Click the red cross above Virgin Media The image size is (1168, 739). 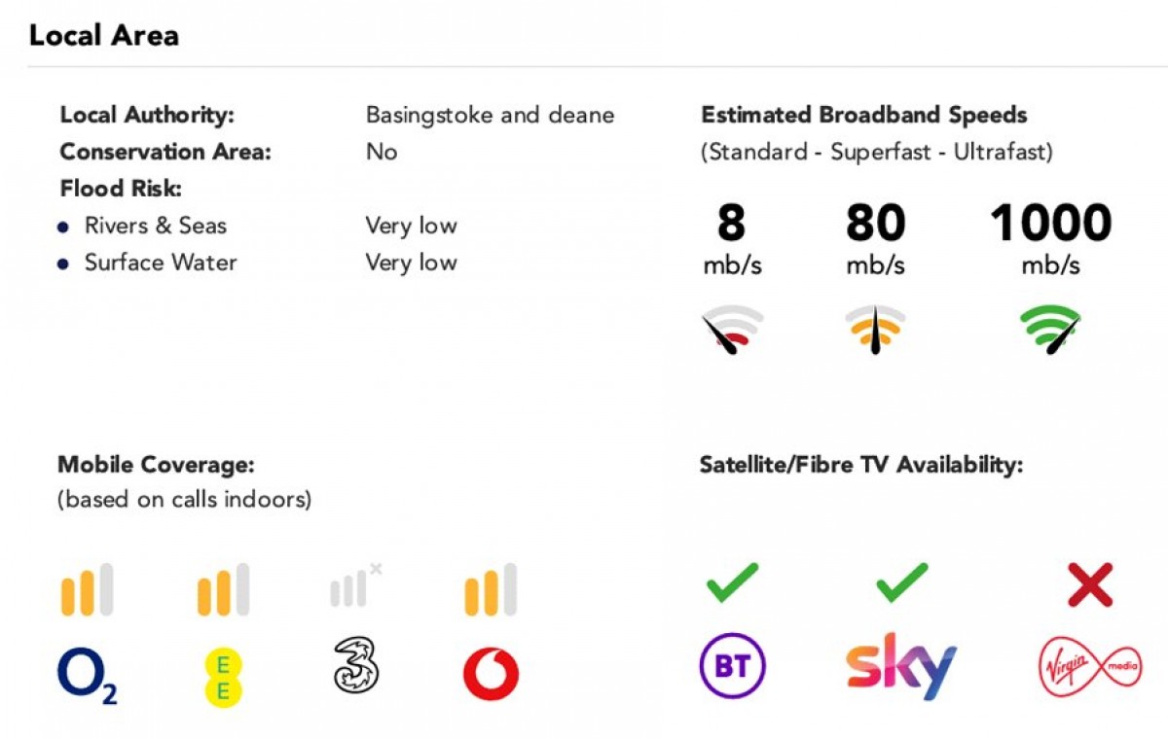coord(1090,585)
